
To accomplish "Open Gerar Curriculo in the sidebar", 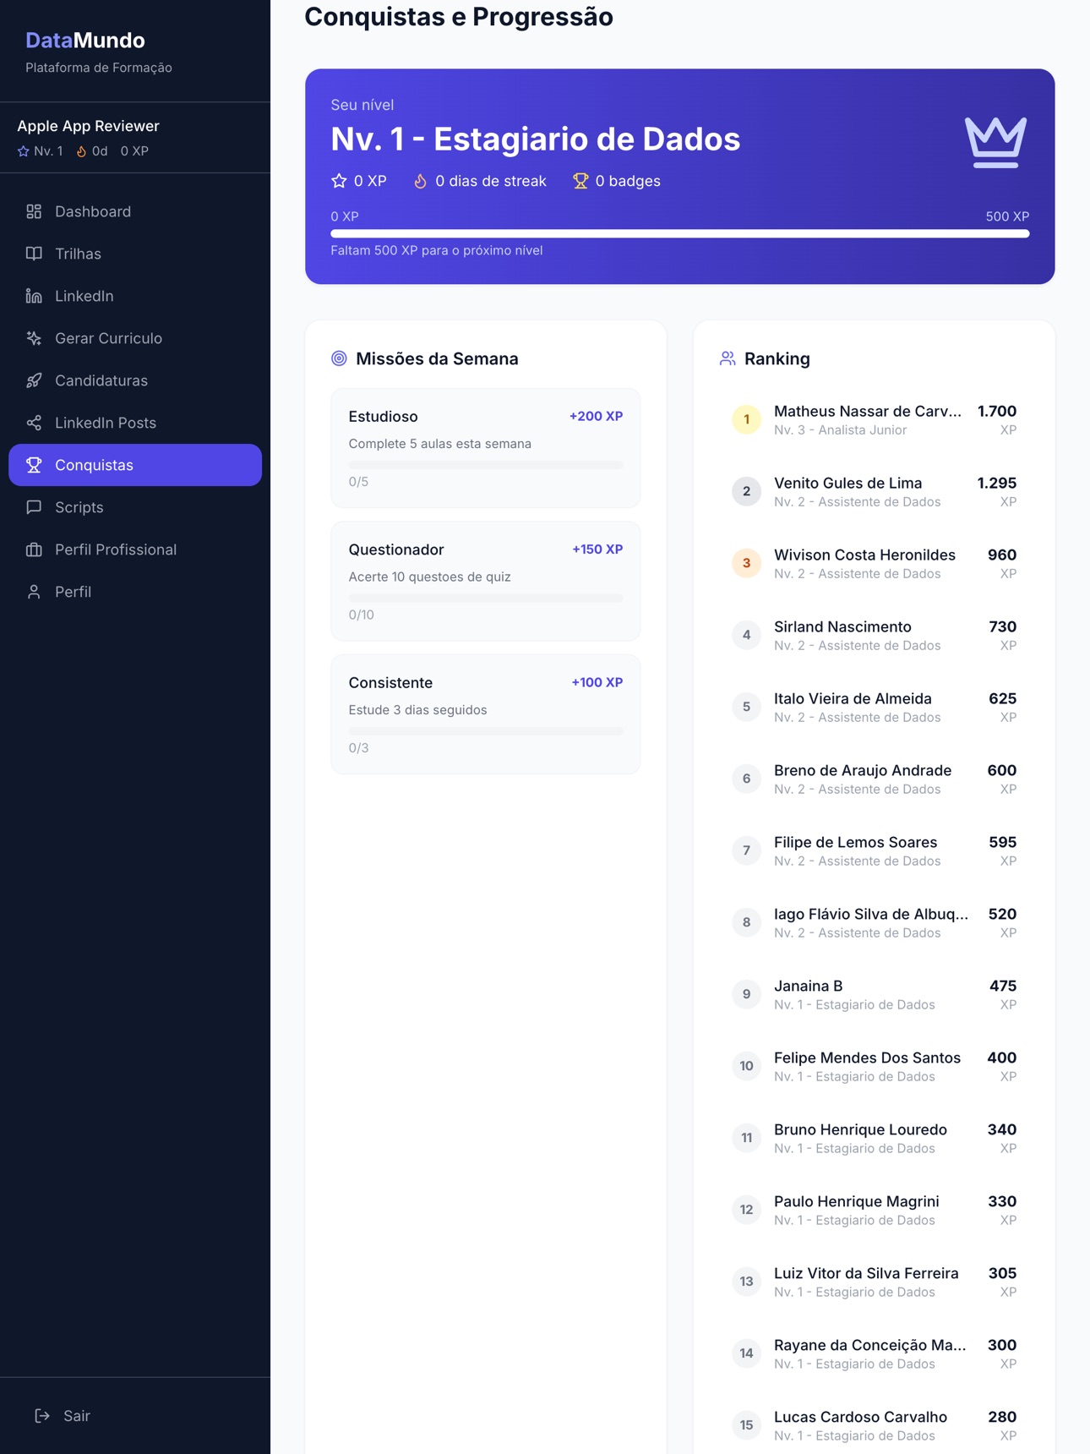I will [x=135, y=338].
